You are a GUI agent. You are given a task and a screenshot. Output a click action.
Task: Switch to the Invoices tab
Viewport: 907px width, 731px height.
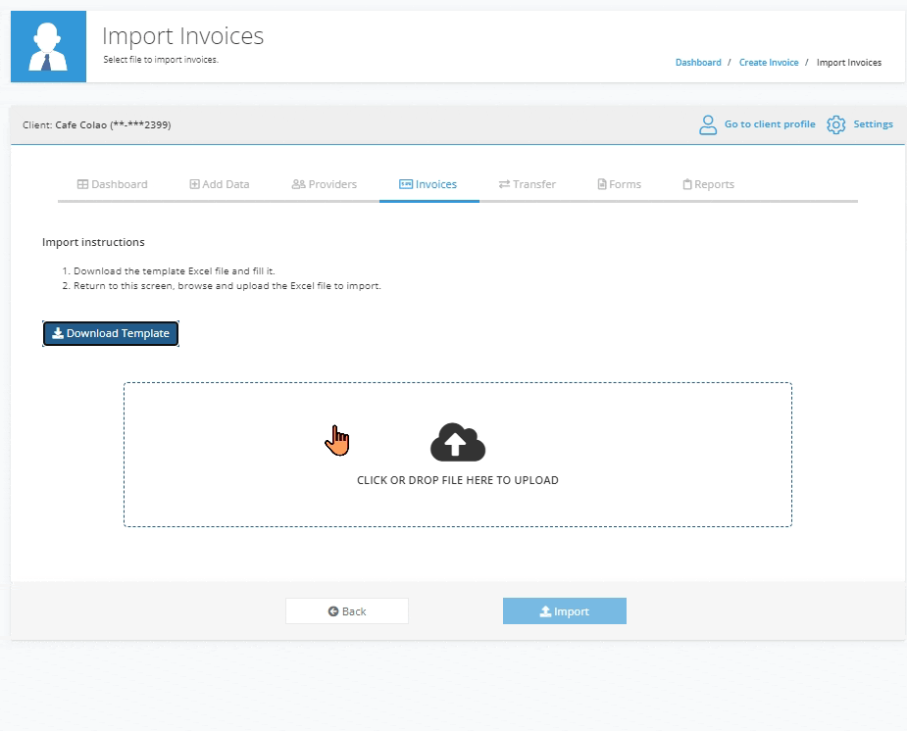(428, 184)
